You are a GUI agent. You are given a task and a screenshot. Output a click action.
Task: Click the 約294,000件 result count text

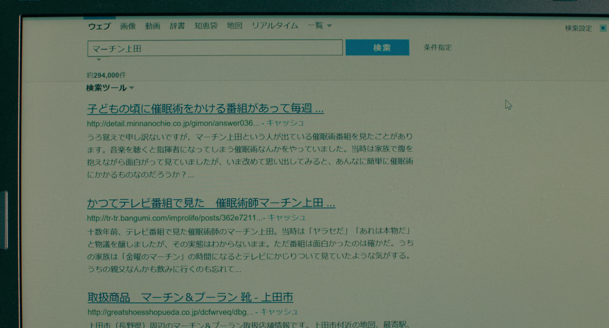pos(106,75)
